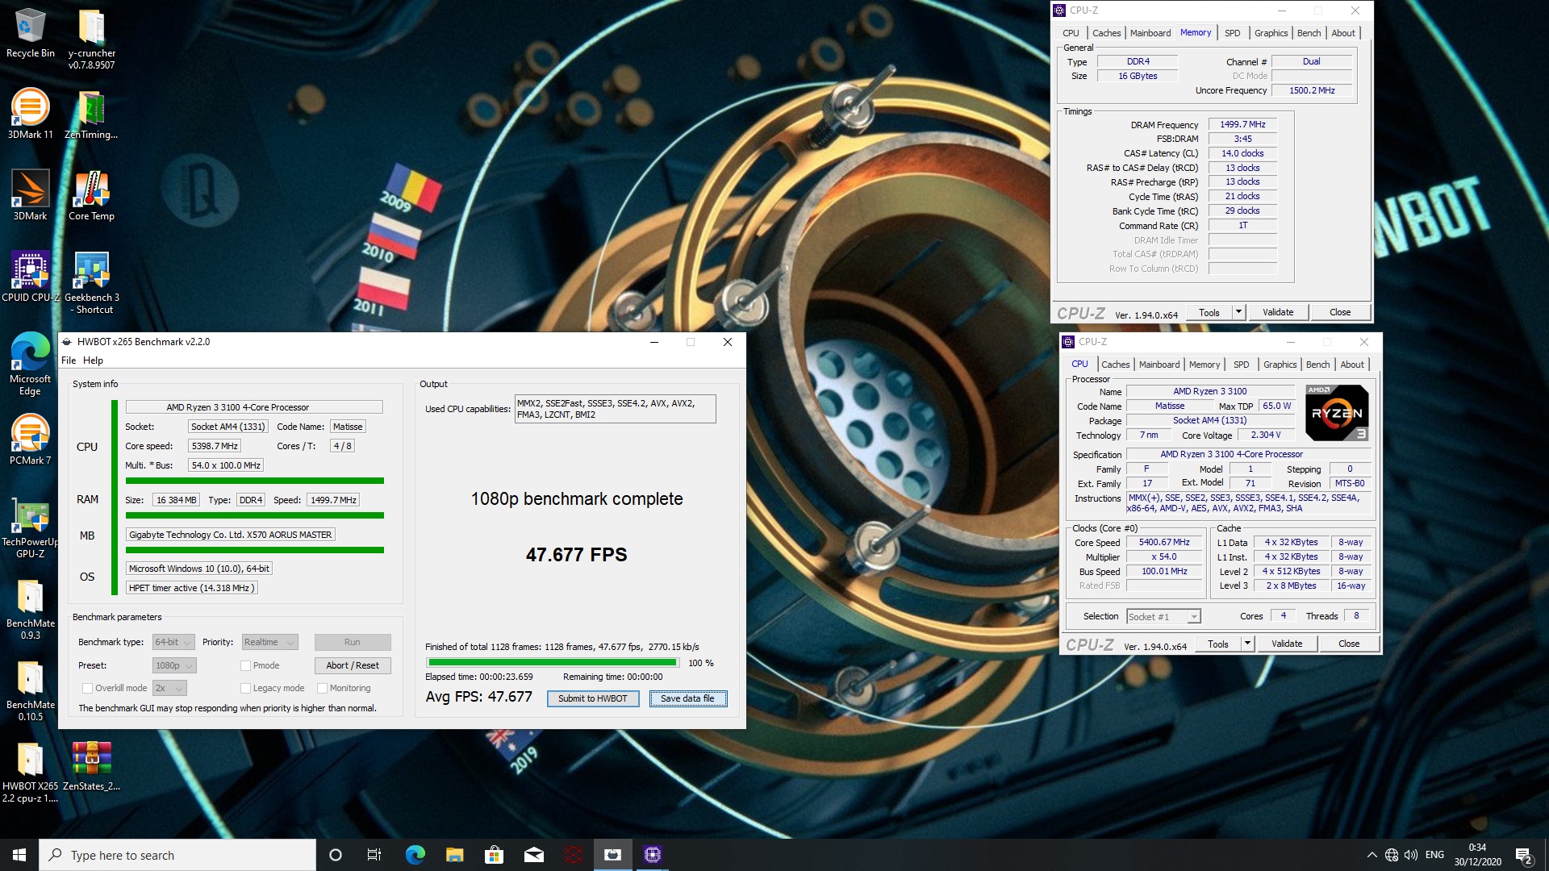Open the Windows Start menu
Viewport: 1549px width, 871px height.
point(19,855)
